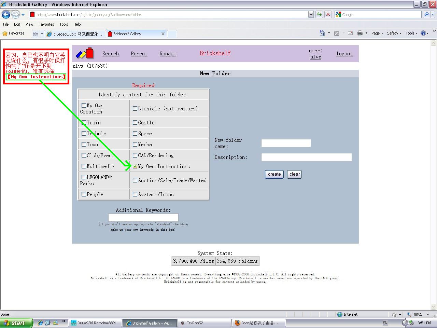Viewport: 437px width, 328px height.
Task: Check the Bionicle (not avatars) checkbox
Action: click(x=135, y=109)
